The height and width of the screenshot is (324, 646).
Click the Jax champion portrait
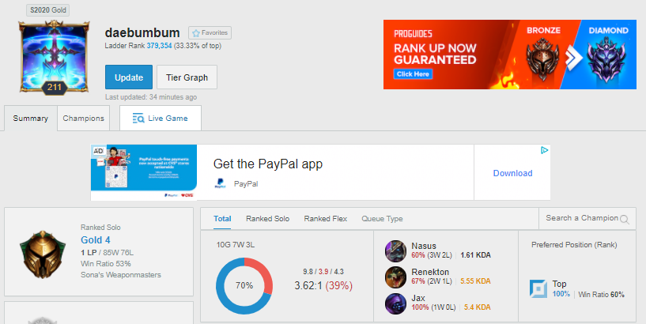[395, 303]
